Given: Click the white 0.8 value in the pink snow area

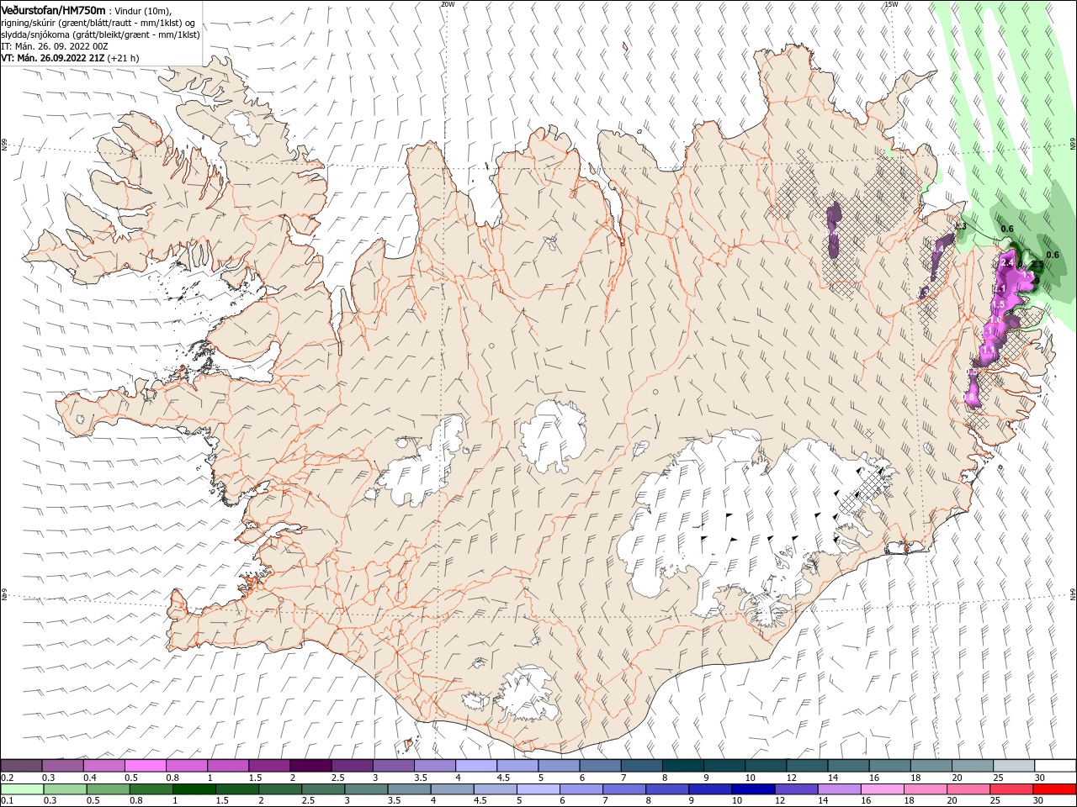Looking at the screenshot, I should click(x=968, y=397).
